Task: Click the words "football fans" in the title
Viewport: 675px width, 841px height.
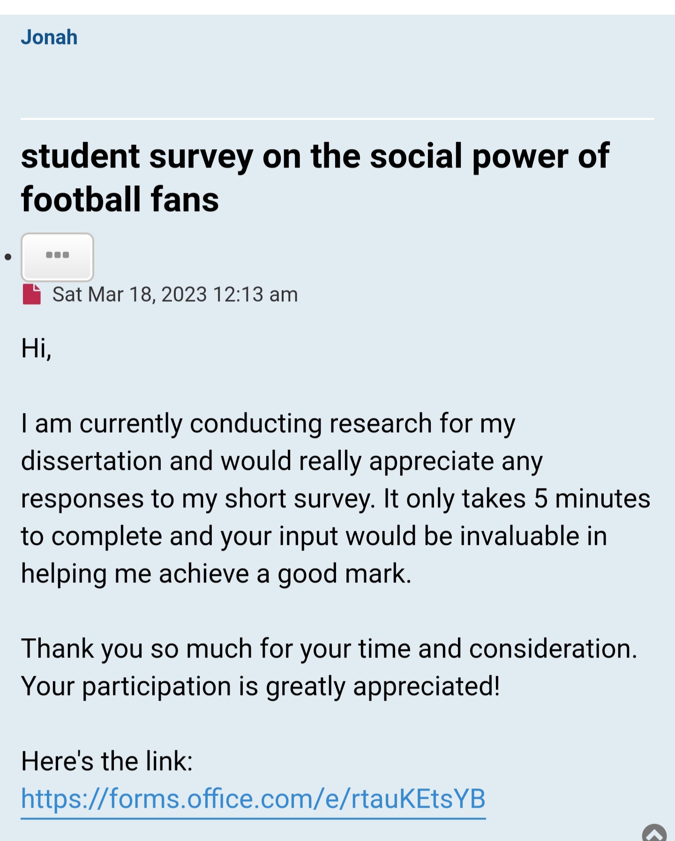Action: tap(120, 199)
